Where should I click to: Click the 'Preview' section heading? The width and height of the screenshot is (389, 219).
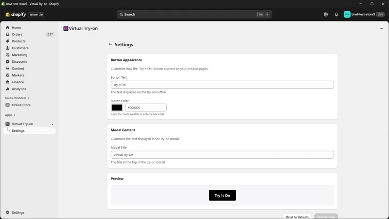pyautogui.click(x=117, y=179)
